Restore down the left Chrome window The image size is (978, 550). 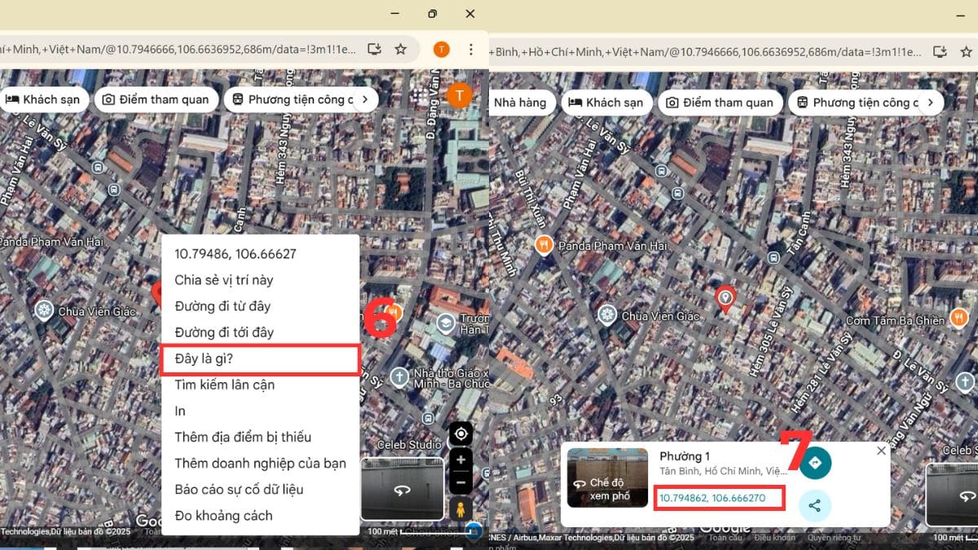[432, 14]
